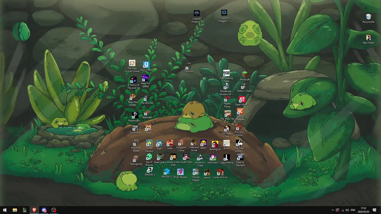
Task: Select the South Park shortcut
Action: pyautogui.click(x=186, y=159)
